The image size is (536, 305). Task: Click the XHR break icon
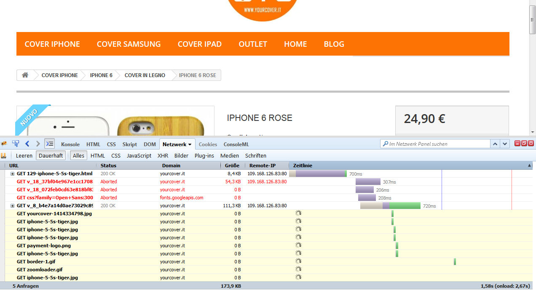[x=4, y=155]
